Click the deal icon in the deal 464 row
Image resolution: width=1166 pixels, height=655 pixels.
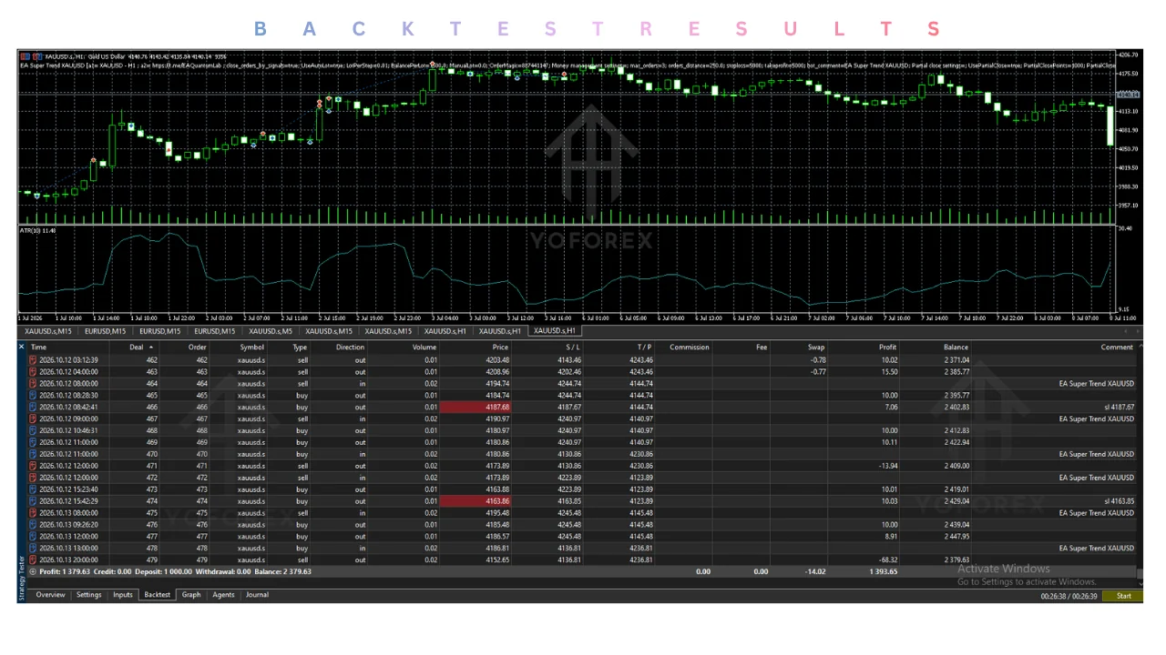click(33, 384)
